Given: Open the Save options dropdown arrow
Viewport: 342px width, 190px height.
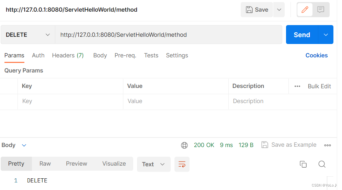Looking at the screenshot, I should point(279,10).
